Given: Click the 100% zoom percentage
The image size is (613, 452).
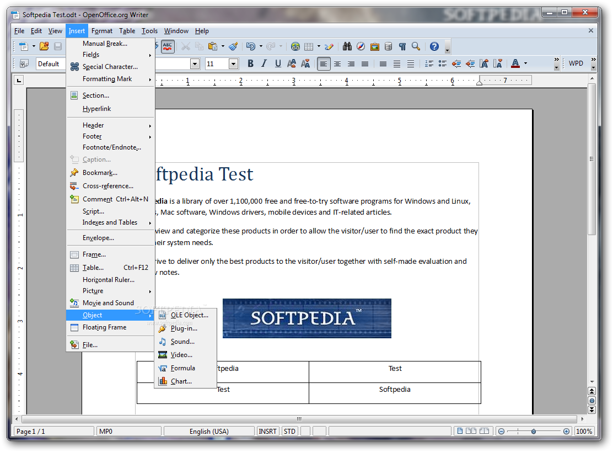Looking at the screenshot, I should 584,431.
